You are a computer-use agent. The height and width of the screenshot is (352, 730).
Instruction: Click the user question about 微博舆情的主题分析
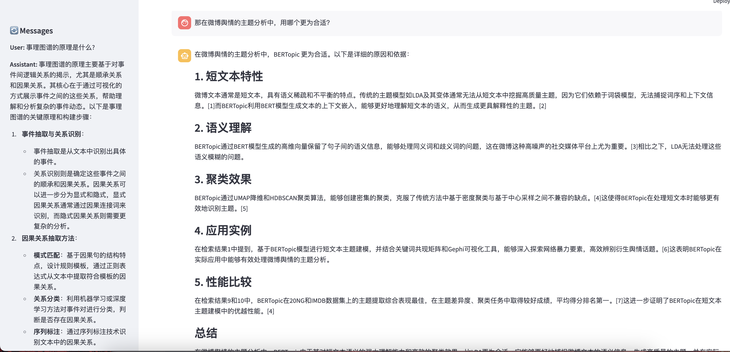click(262, 23)
